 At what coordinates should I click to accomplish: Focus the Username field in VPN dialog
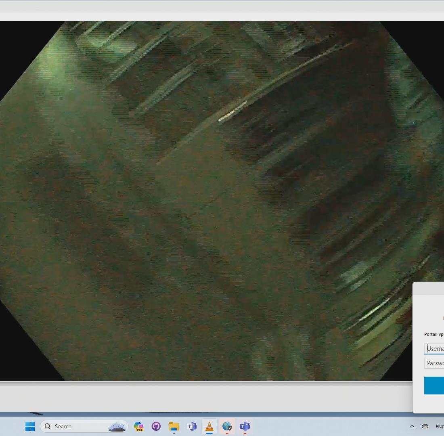(434, 348)
